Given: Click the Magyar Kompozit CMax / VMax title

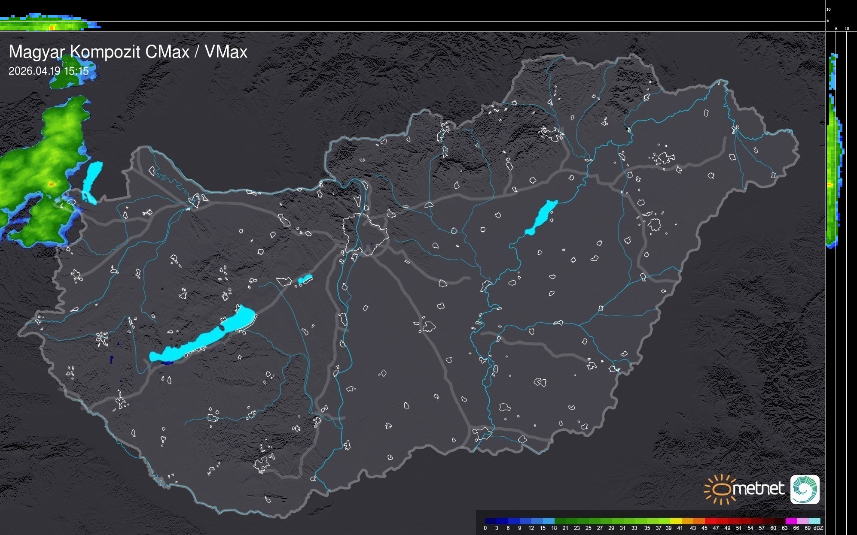Looking at the screenshot, I should 128,52.
